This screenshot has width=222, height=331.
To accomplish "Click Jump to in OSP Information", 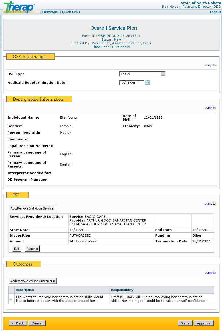I will (210, 65).
